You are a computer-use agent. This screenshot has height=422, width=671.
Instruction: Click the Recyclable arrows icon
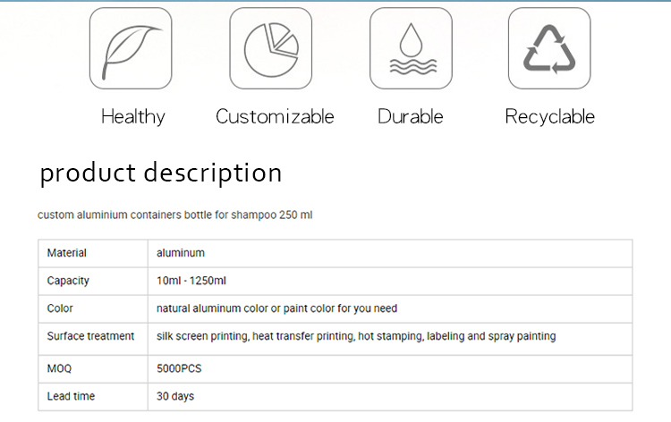tap(549, 48)
